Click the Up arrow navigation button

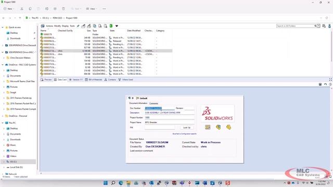click(x=20, y=18)
